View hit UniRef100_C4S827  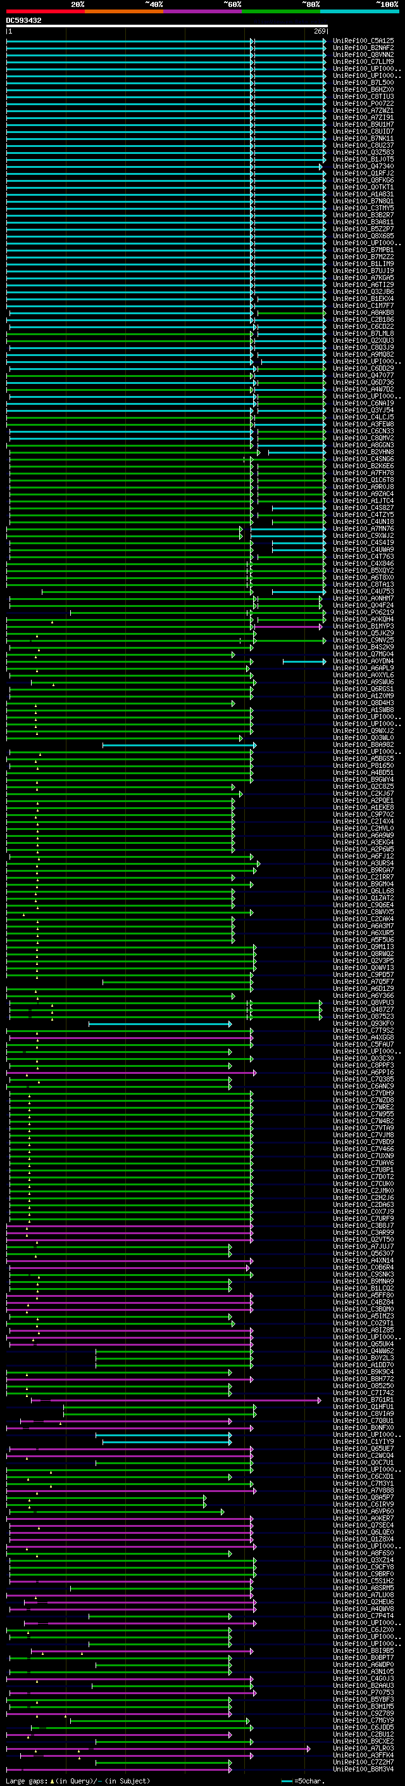[363, 507]
